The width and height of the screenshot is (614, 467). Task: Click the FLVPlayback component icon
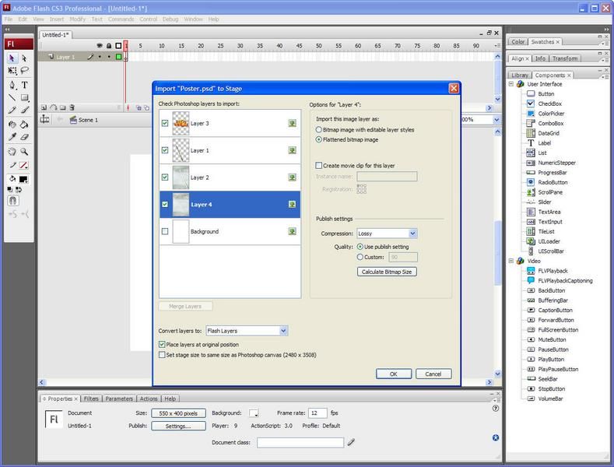coord(531,271)
